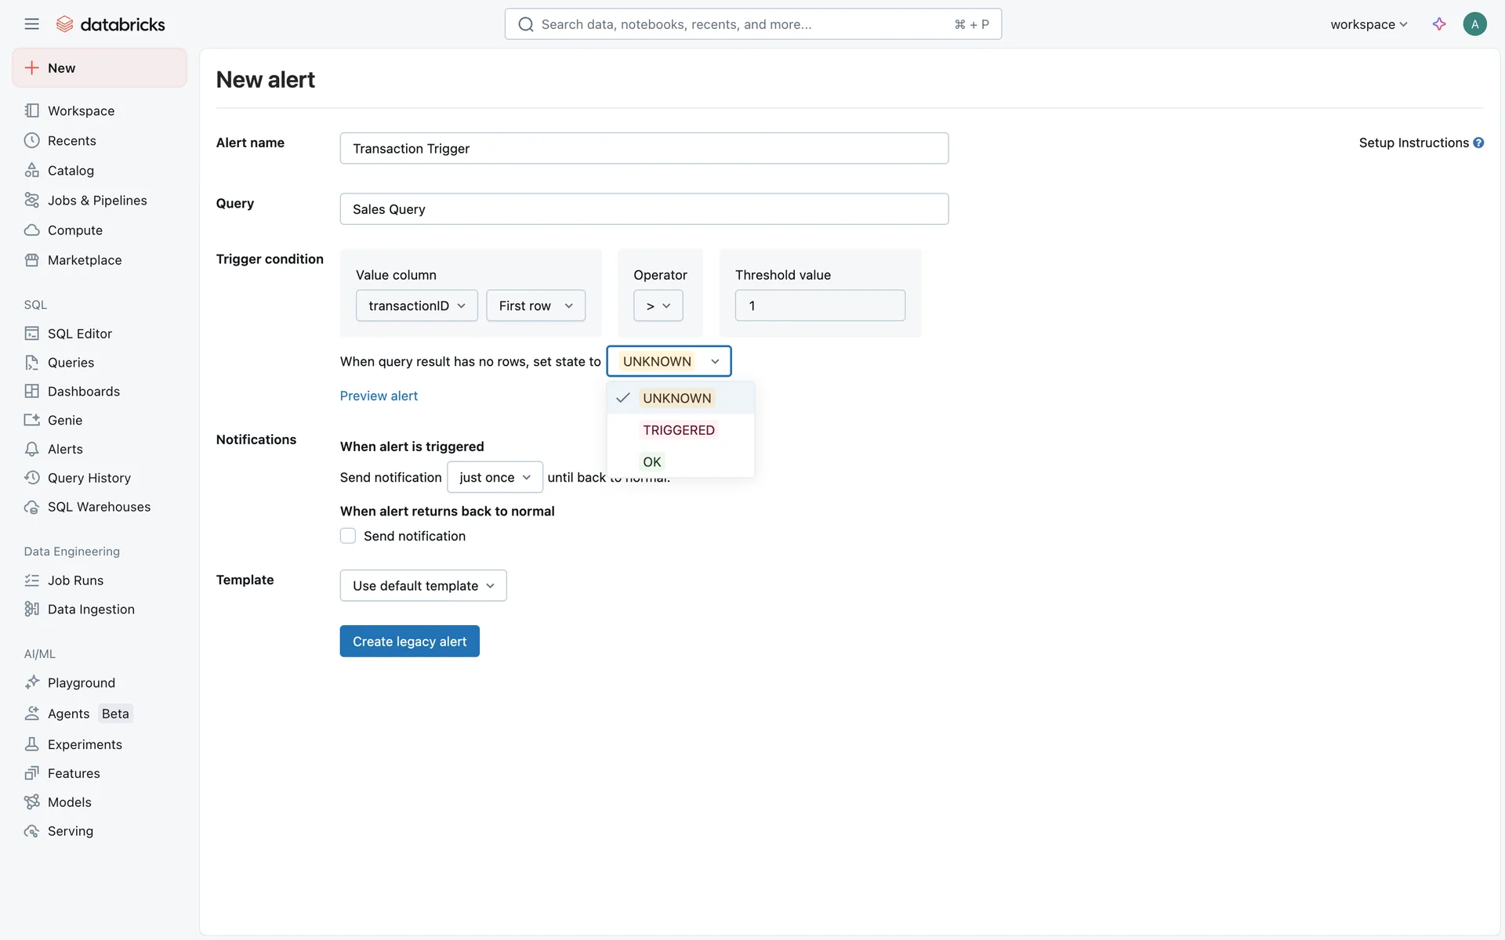
Task: Click the Preview alert link
Action: [379, 396]
